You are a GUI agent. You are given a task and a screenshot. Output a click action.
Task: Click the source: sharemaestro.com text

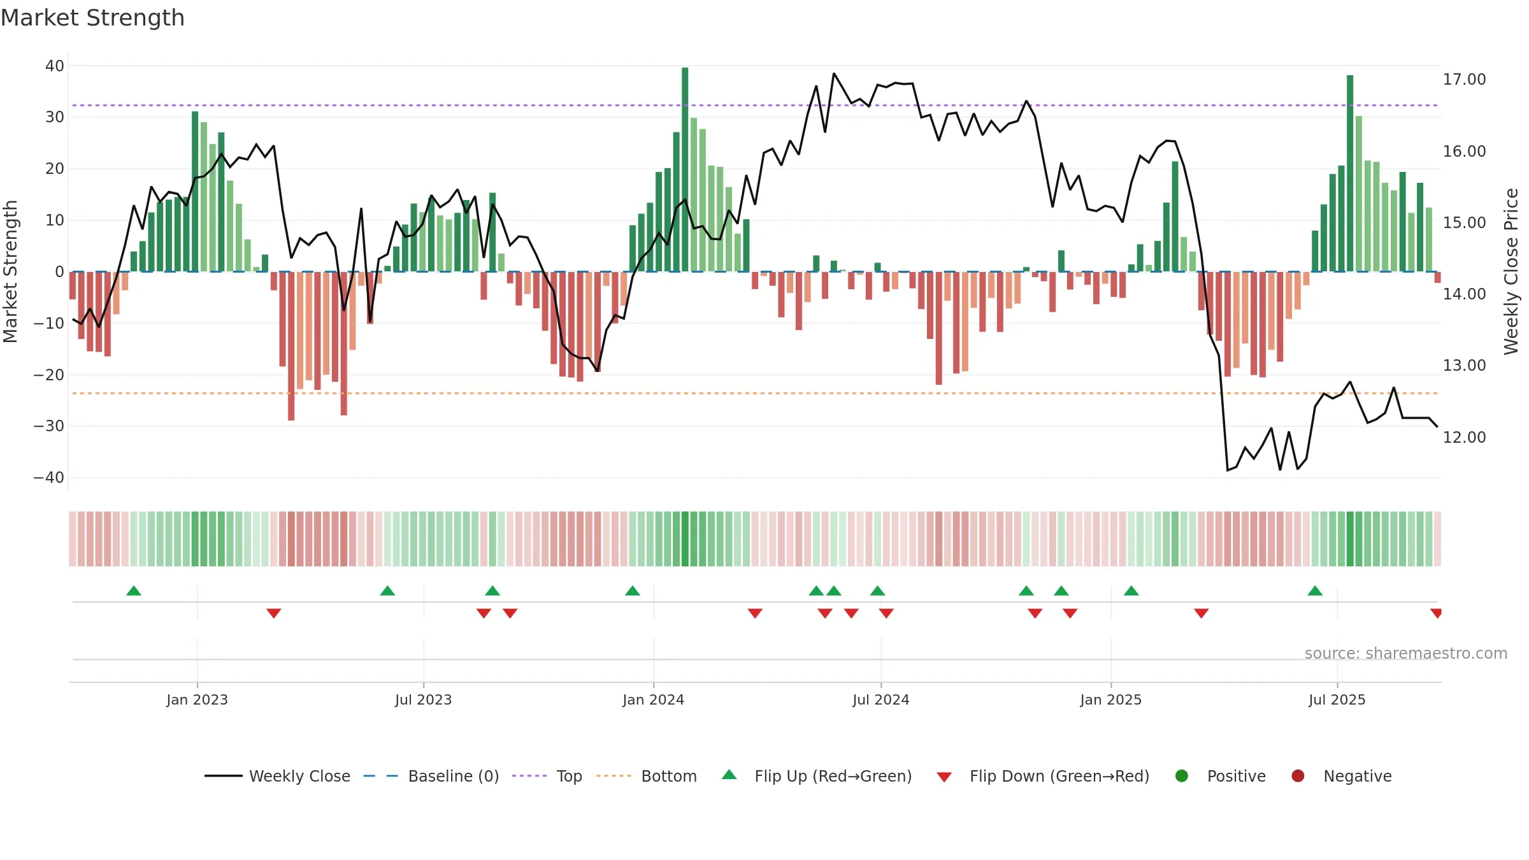tap(1406, 654)
